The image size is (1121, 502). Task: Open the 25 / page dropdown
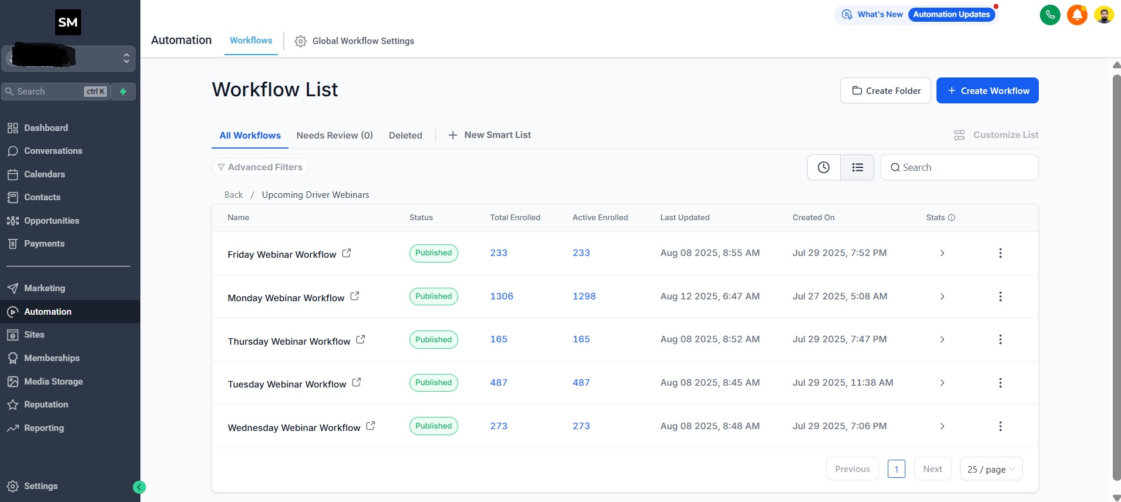click(991, 469)
